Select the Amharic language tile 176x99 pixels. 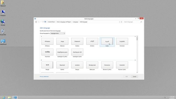92,42
